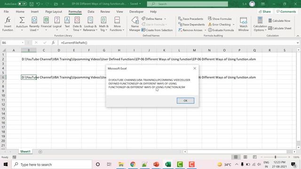
Task: Collapse the ribbon
Action: [x=298, y=36]
